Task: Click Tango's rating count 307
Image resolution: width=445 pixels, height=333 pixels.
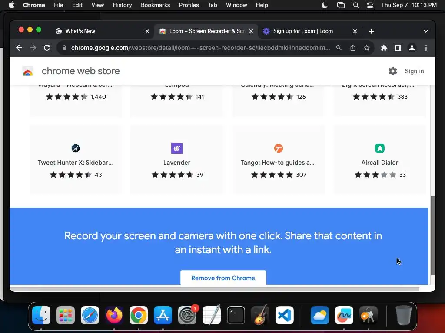Action: pyautogui.click(x=301, y=175)
